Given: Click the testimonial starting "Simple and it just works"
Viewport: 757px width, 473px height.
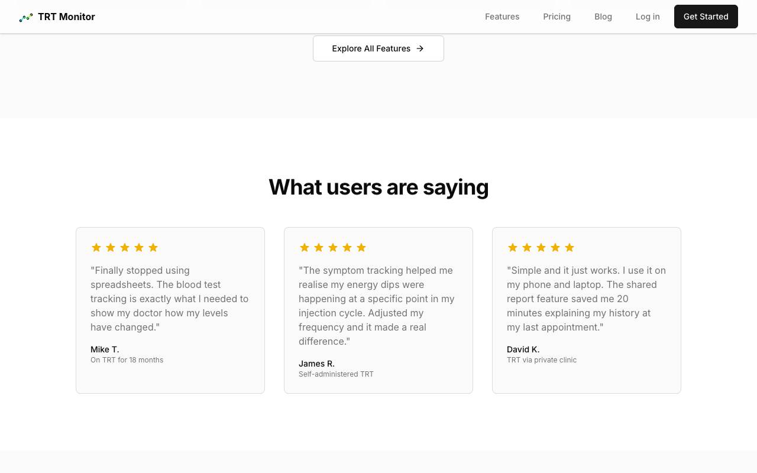Looking at the screenshot, I should click(587, 299).
